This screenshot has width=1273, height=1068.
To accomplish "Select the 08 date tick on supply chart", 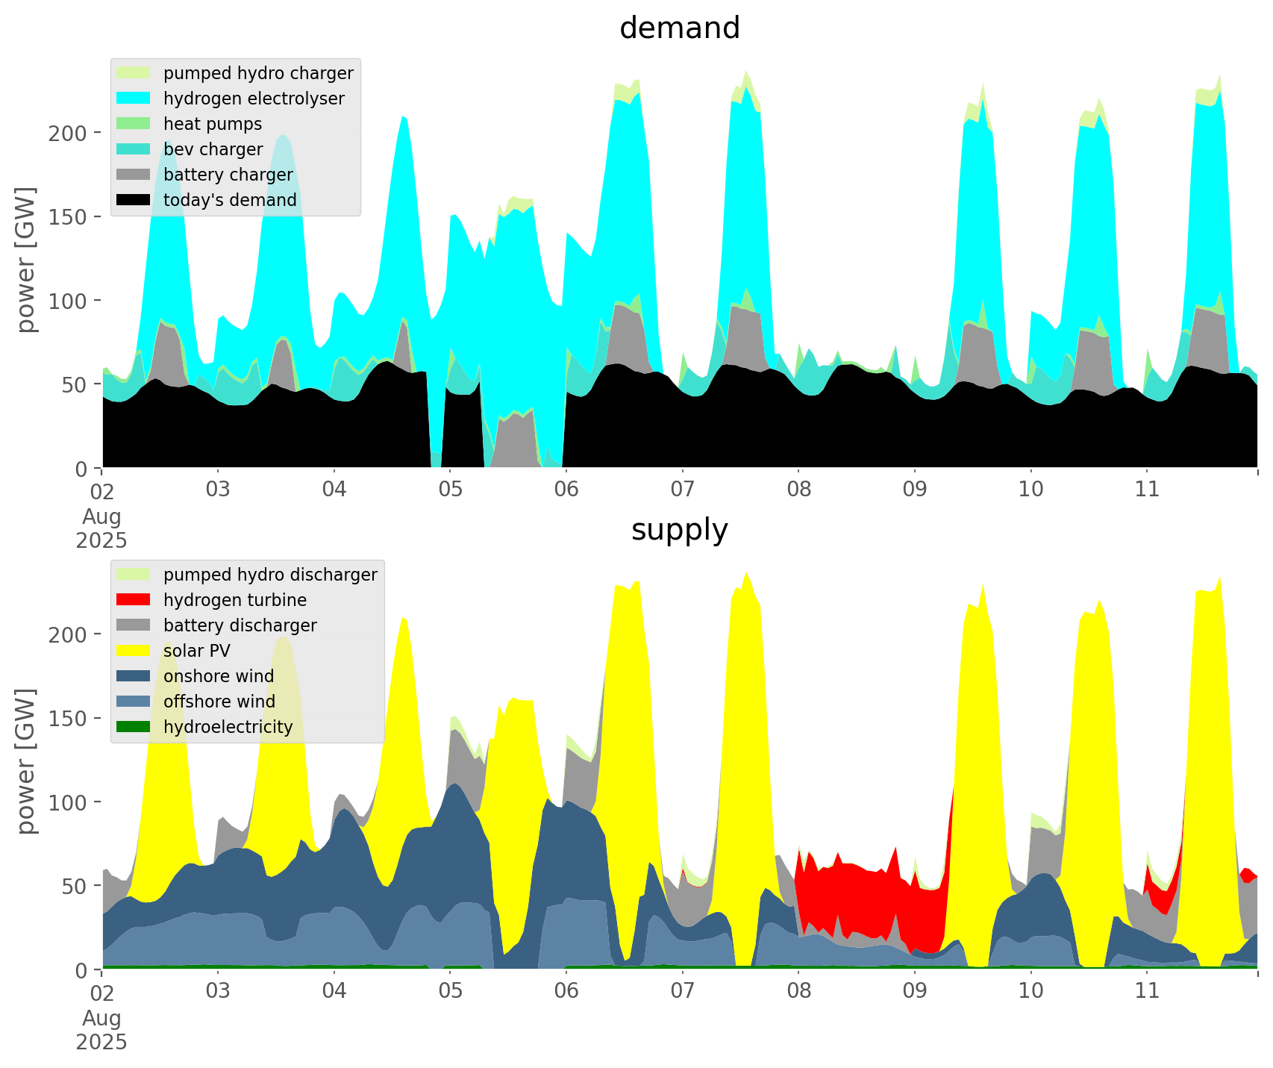I will pos(798,991).
